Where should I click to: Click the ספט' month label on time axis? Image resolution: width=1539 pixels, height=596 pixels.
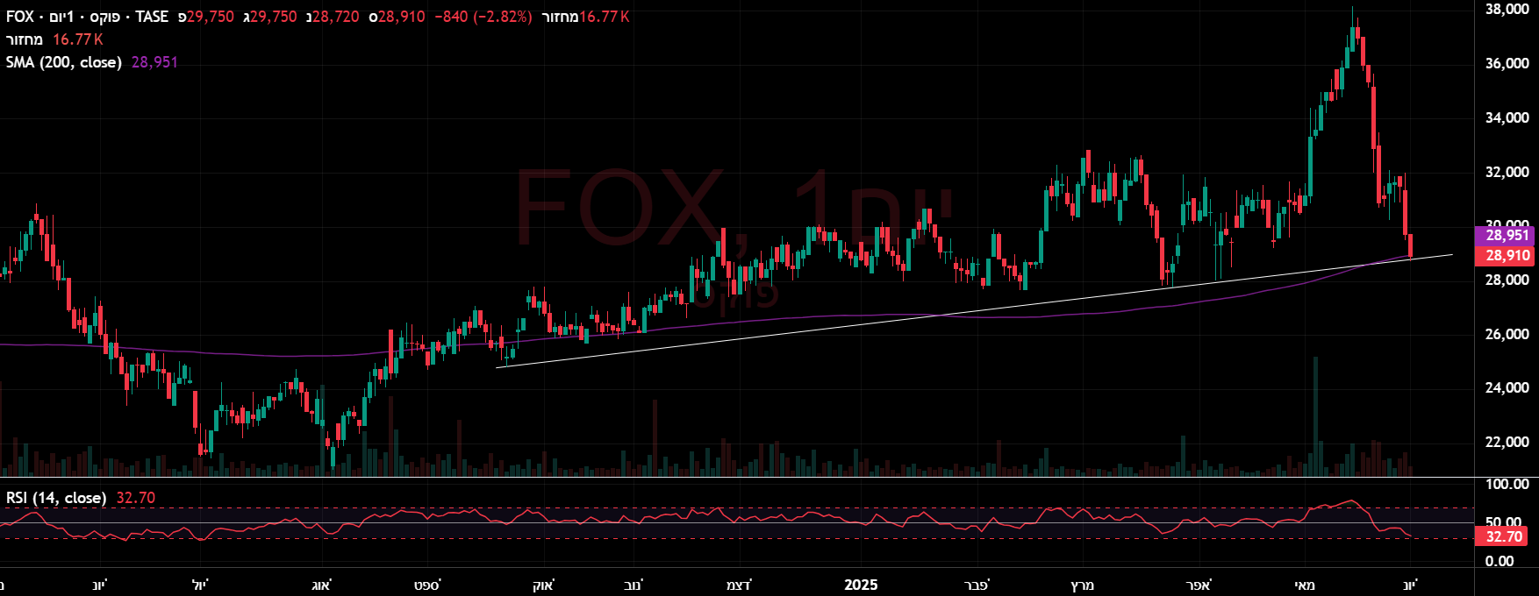(427, 585)
